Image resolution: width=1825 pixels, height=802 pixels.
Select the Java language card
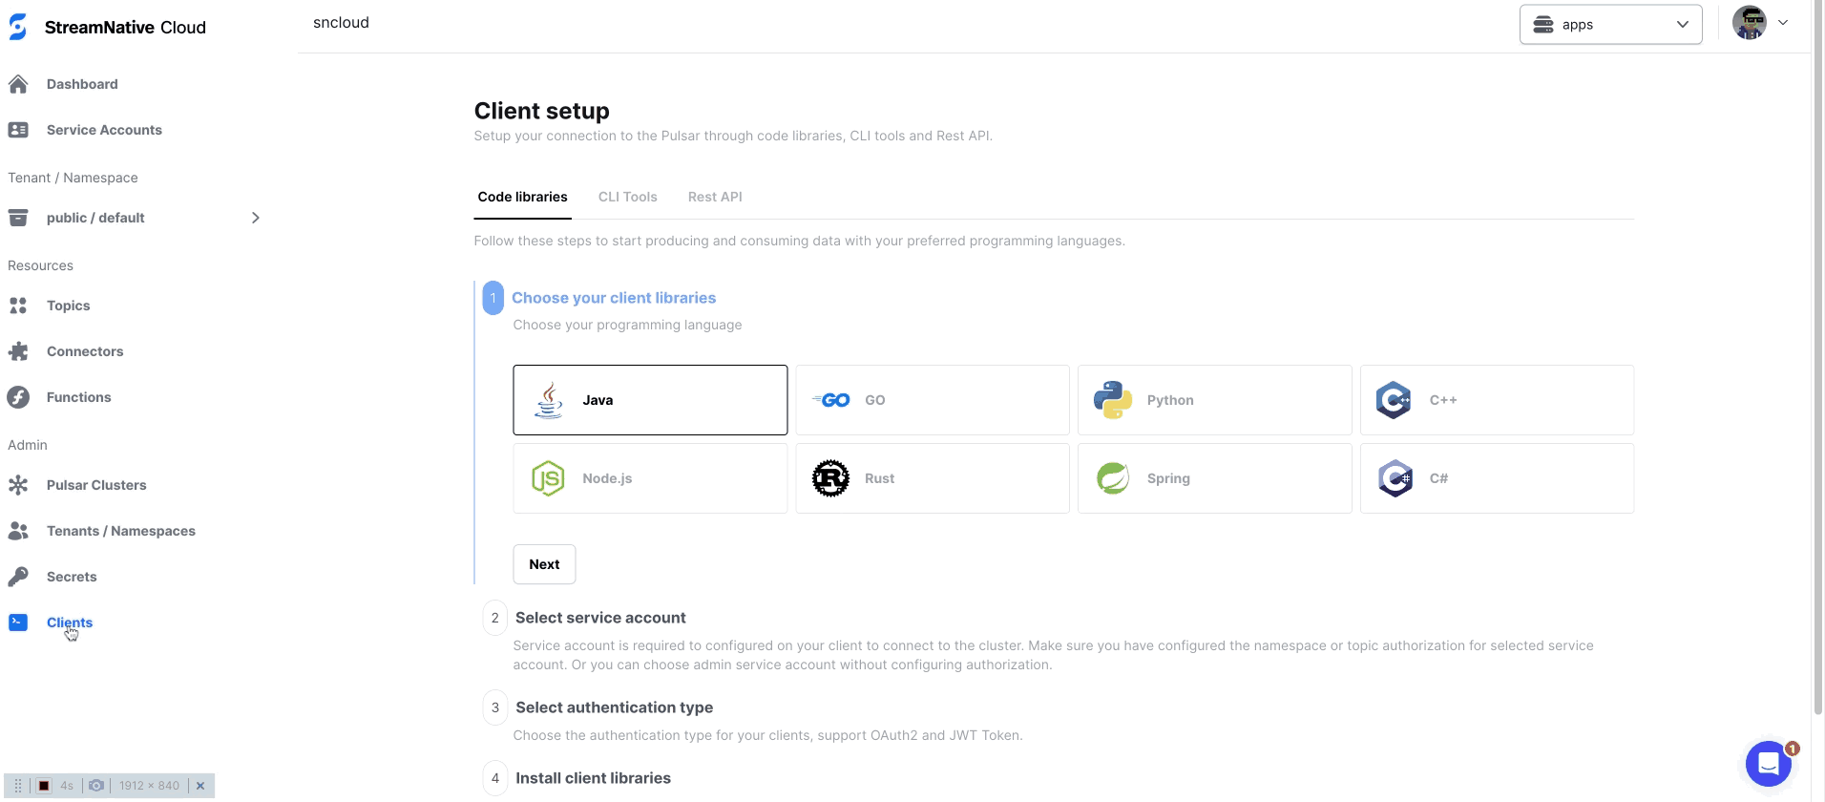click(x=650, y=400)
